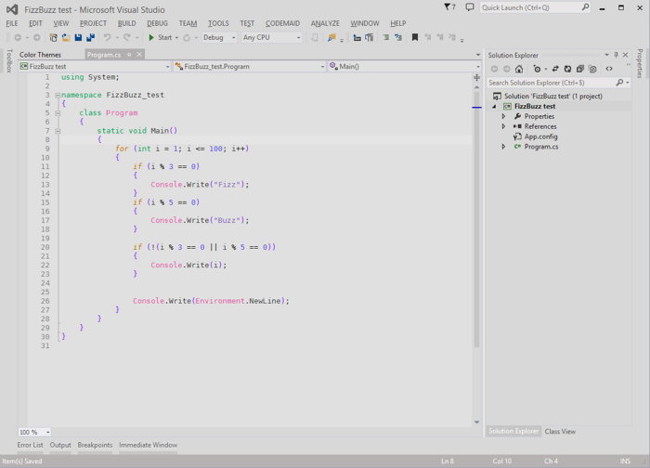Open the ANALYZE menu
Viewport: 650px width, 468px height.
(x=325, y=23)
